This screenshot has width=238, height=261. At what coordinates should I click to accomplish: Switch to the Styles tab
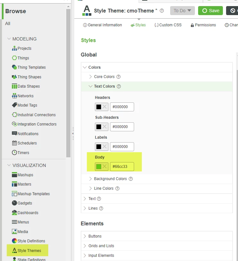pos(138,25)
